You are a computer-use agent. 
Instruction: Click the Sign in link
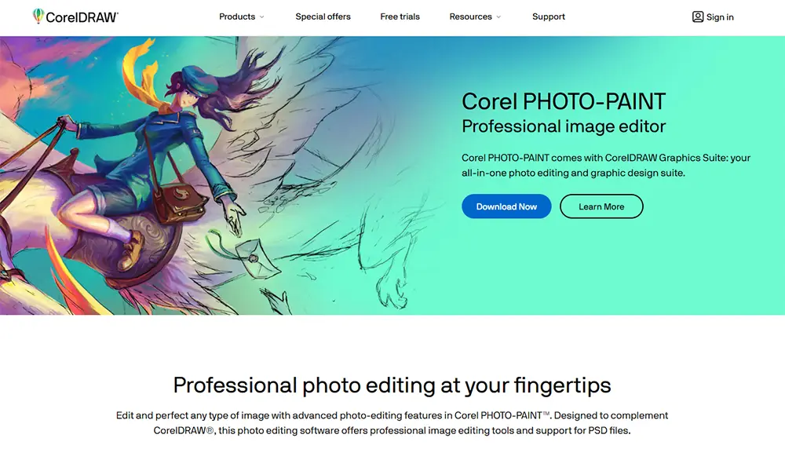point(720,17)
